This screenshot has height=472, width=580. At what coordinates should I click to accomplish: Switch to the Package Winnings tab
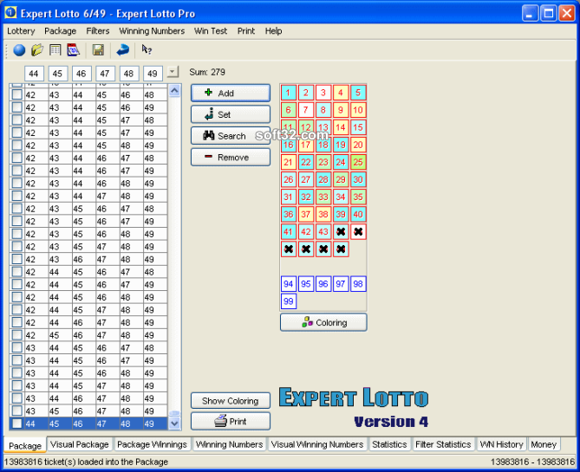[x=152, y=444]
